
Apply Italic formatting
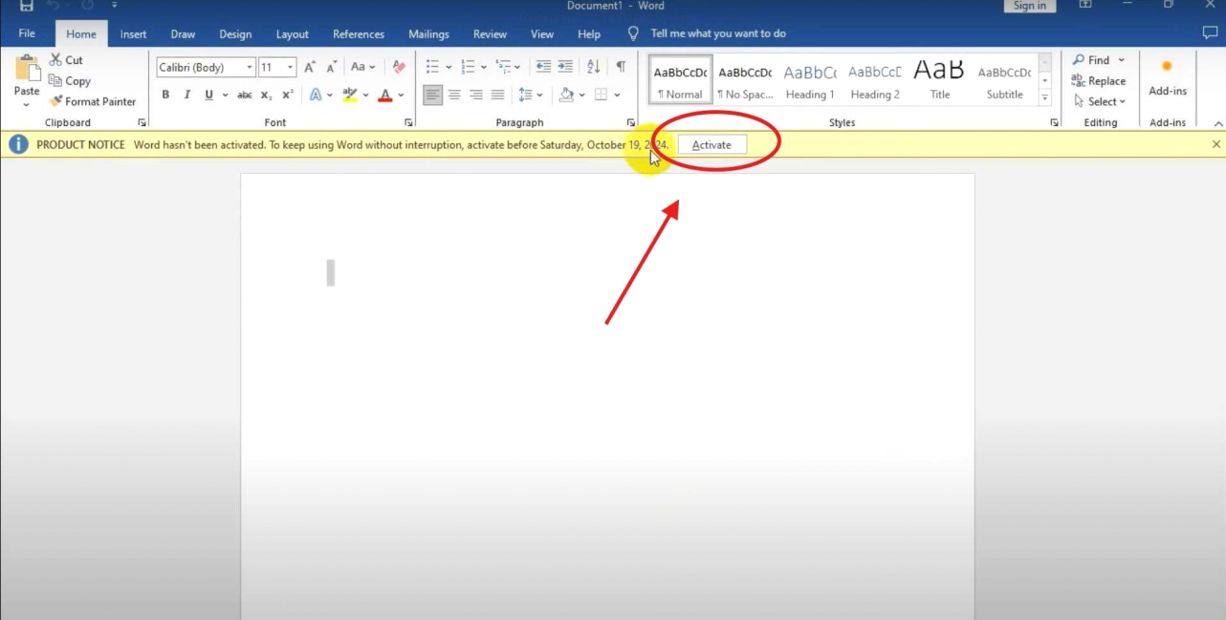click(x=186, y=95)
